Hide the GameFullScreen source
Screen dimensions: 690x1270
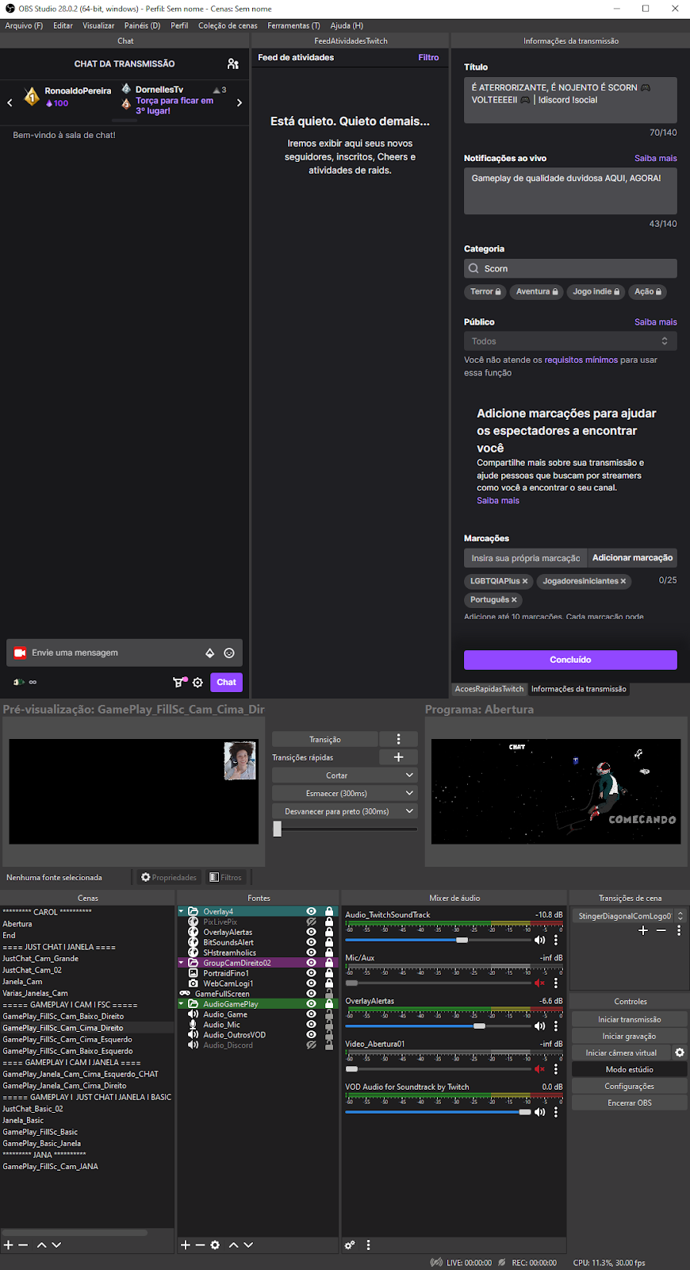311,994
